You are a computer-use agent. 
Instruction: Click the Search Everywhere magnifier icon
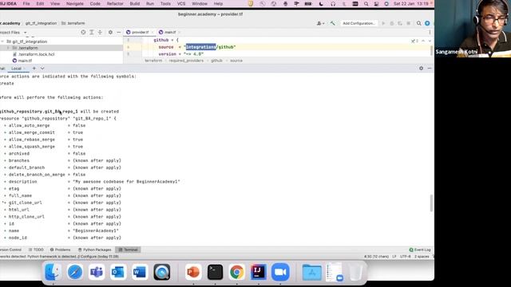tap(418, 23)
